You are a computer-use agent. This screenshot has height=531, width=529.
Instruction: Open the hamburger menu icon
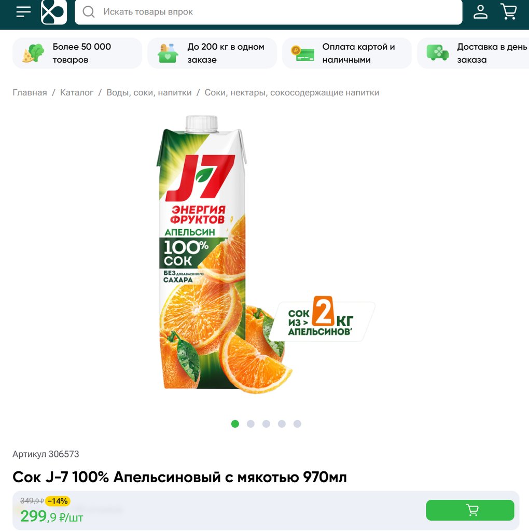(23, 11)
